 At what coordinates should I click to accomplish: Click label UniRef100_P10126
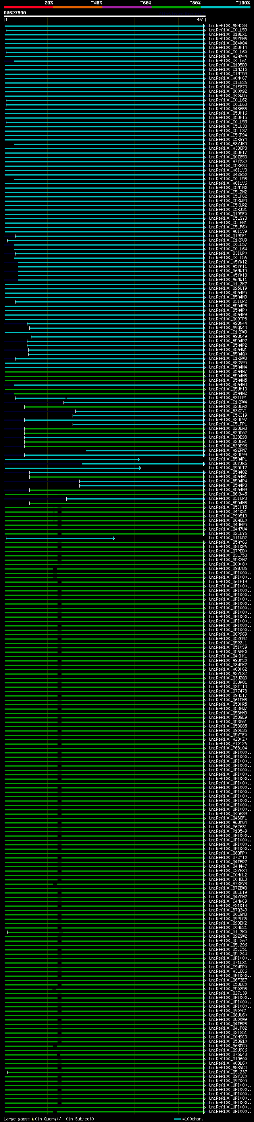click(x=228, y=744)
